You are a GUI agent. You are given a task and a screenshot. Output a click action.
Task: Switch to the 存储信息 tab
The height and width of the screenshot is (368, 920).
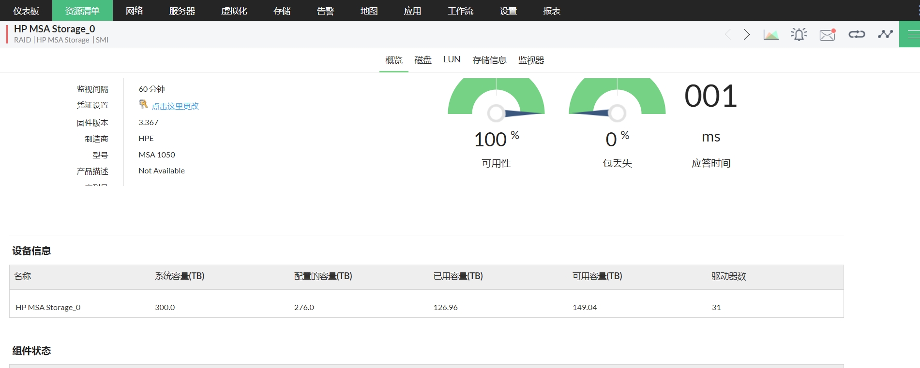click(x=489, y=60)
